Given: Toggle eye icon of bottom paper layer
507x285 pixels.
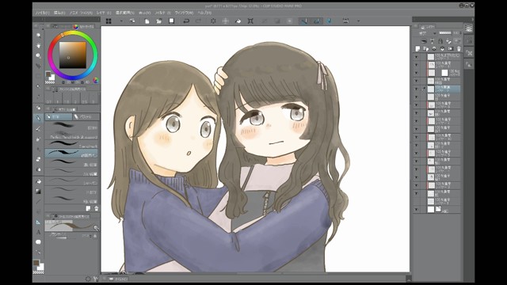Looking at the screenshot, I should click(417, 209).
